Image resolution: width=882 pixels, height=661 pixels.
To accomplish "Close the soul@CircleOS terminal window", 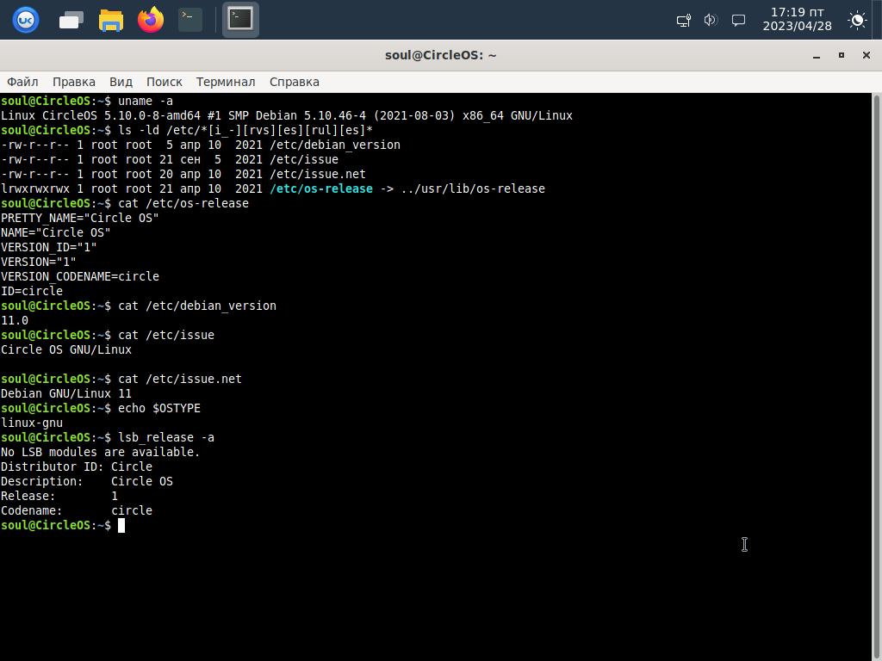I will pyautogui.click(x=866, y=55).
